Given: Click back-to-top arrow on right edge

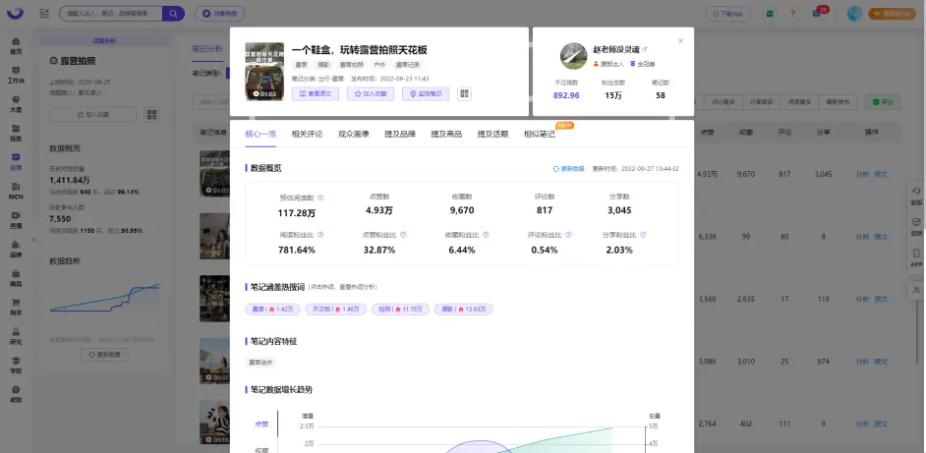Looking at the screenshot, I should (916, 290).
